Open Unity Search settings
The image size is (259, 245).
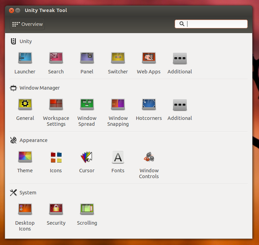tap(56, 59)
